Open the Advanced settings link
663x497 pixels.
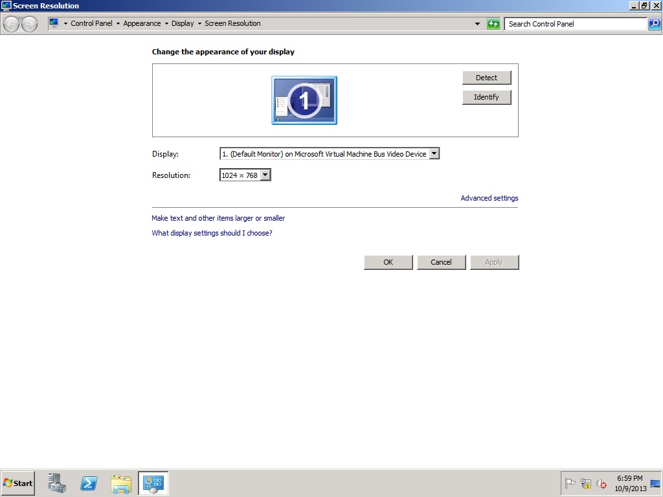point(489,198)
